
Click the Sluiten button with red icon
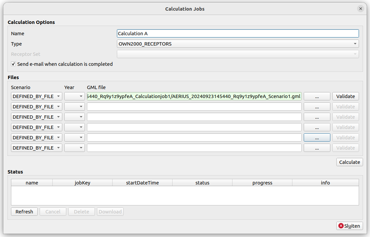(x=349, y=226)
